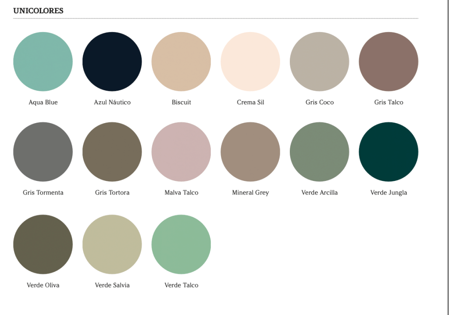449x315 pixels.
Task: Click the UNICOLORES section heading
Action: (x=38, y=11)
